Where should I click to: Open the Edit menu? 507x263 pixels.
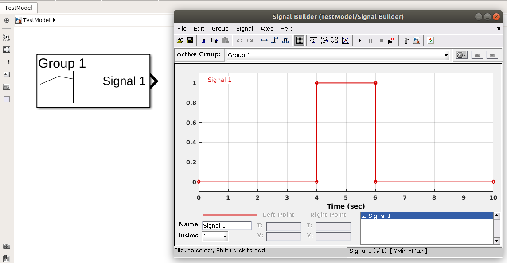pyautogui.click(x=199, y=29)
